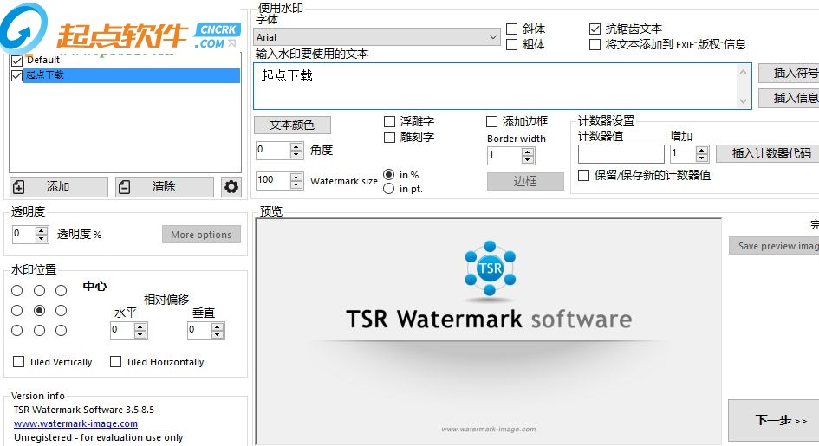Select bottom-left watermark position radio

pos(17,330)
